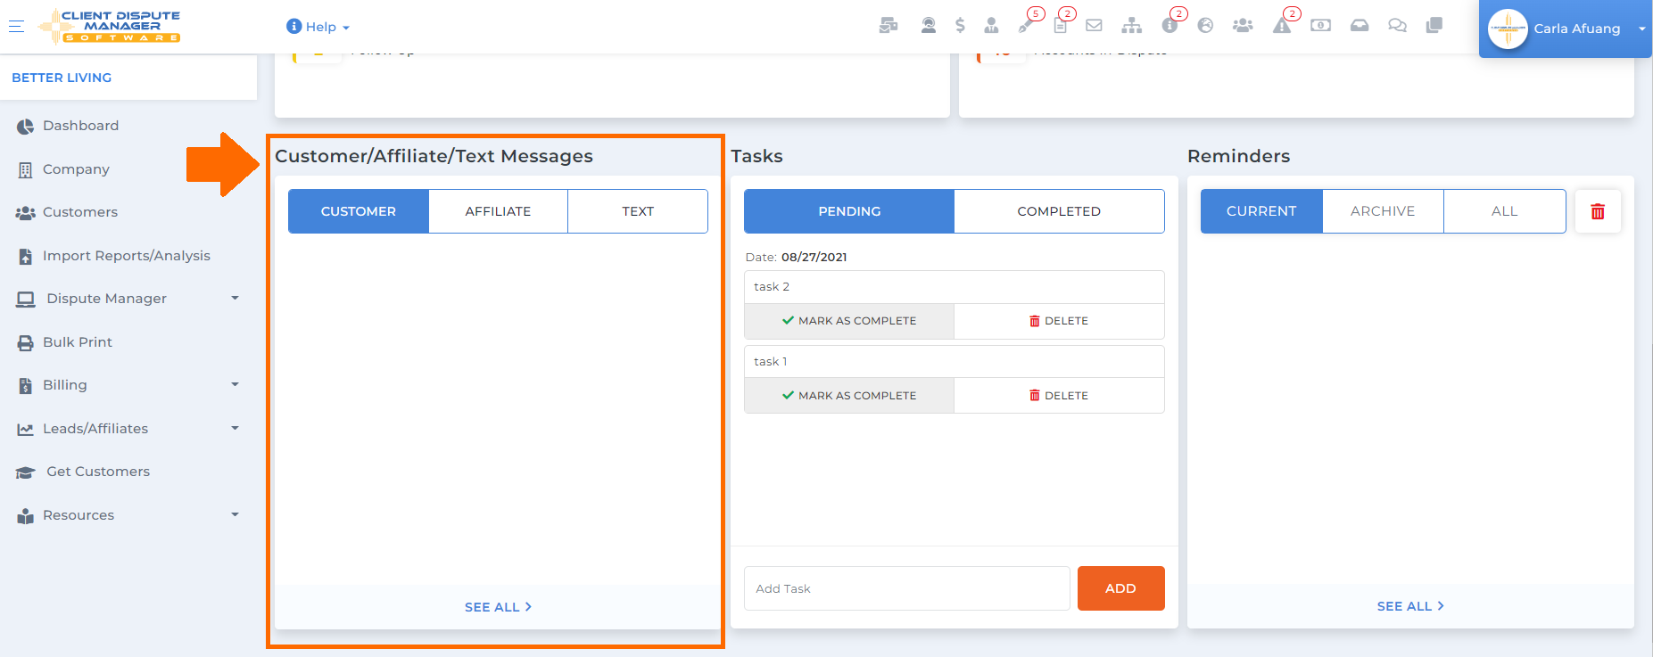Delete task 2
Viewport: 1653px width, 657px height.
[1059, 321]
